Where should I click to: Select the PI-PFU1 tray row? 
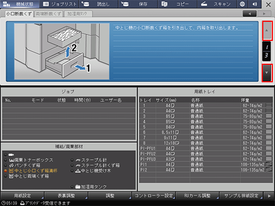pyautogui.click(x=206, y=148)
